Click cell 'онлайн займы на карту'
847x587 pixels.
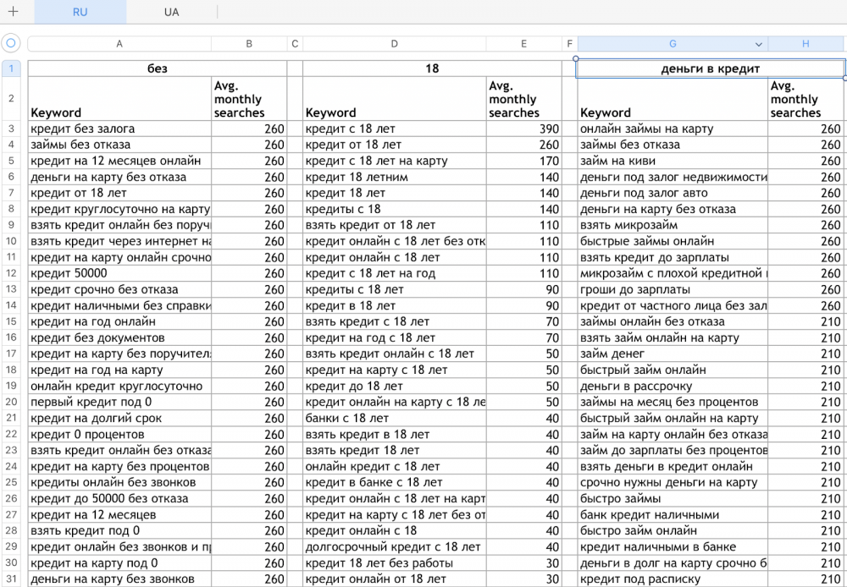tap(673, 129)
